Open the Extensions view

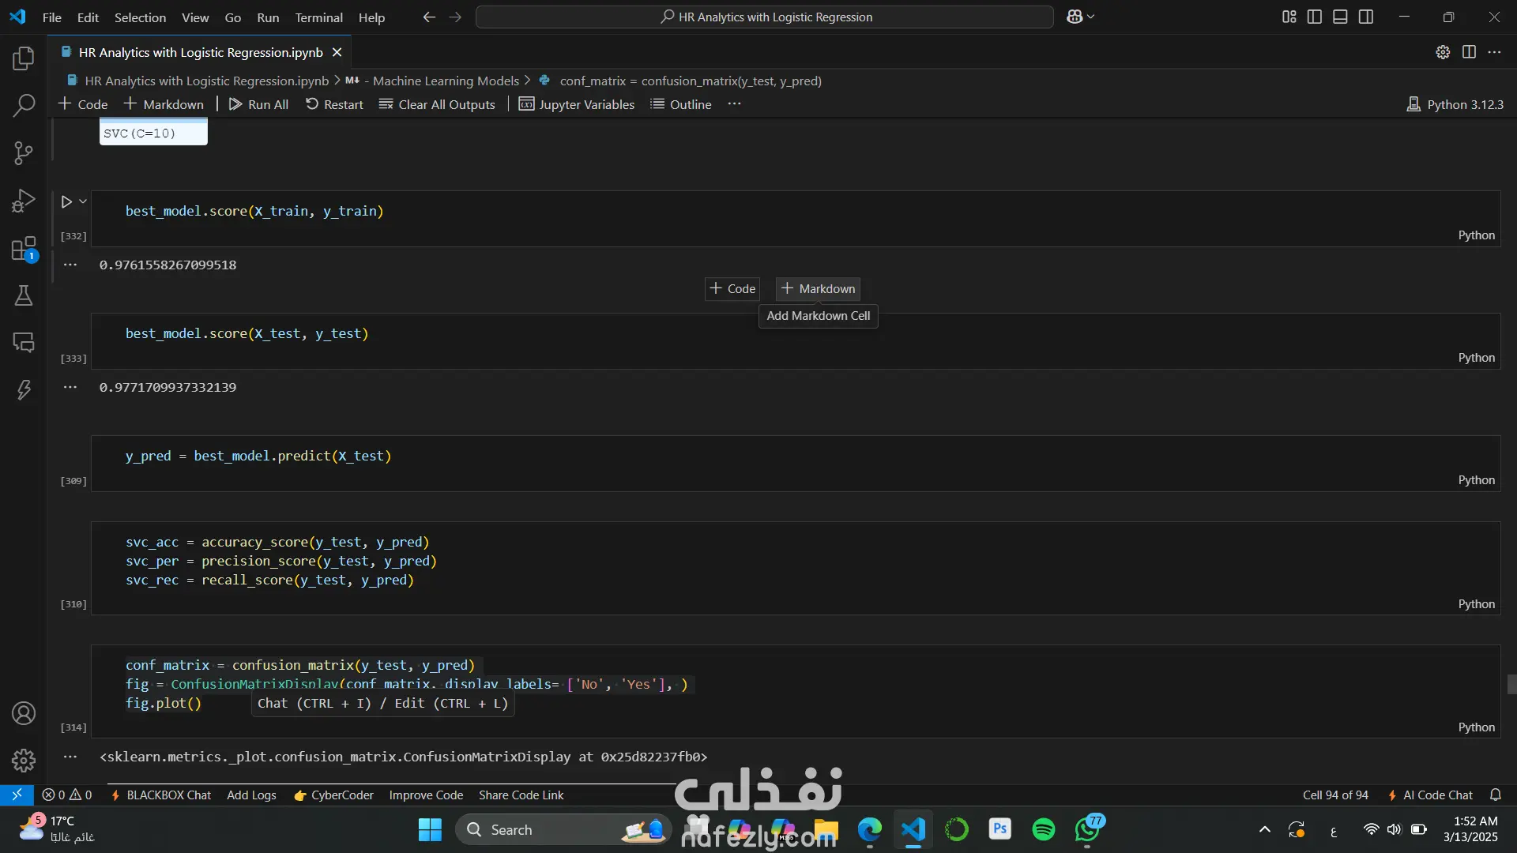pyautogui.click(x=24, y=249)
